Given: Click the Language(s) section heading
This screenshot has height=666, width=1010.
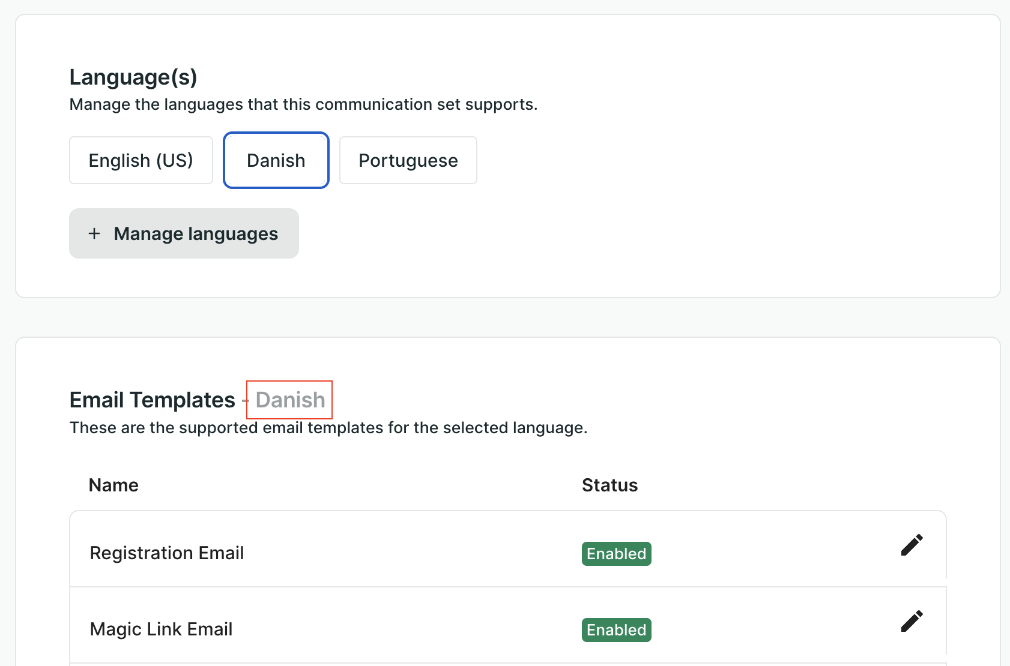Looking at the screenshot, I should coord(133,77).
